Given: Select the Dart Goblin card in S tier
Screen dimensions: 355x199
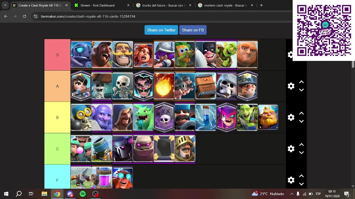Looking at the screenshot, I should coord(185,55).
